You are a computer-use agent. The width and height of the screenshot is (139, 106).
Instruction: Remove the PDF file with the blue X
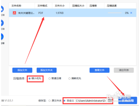tap(131, 13)
